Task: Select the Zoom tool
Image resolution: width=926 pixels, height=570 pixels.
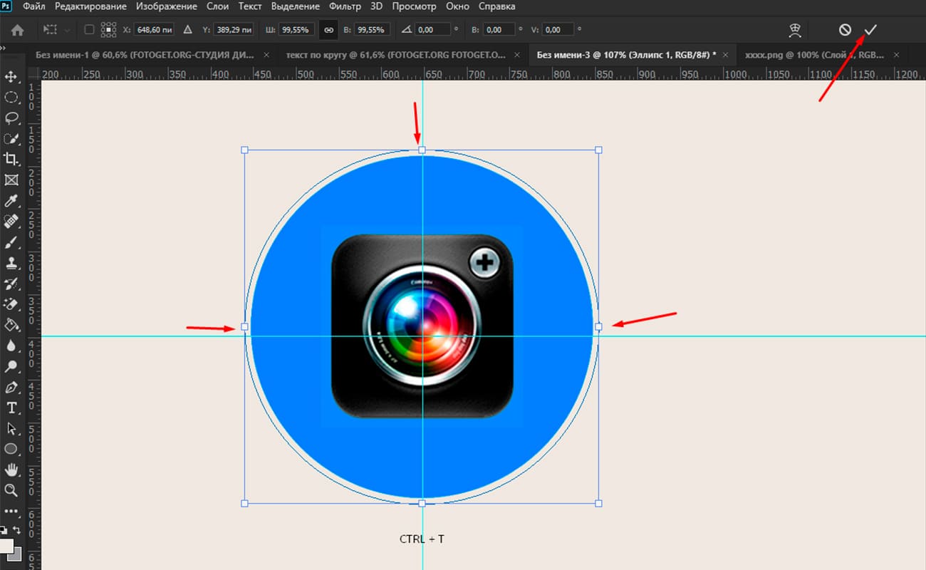Action: click(x=11, y=490)
